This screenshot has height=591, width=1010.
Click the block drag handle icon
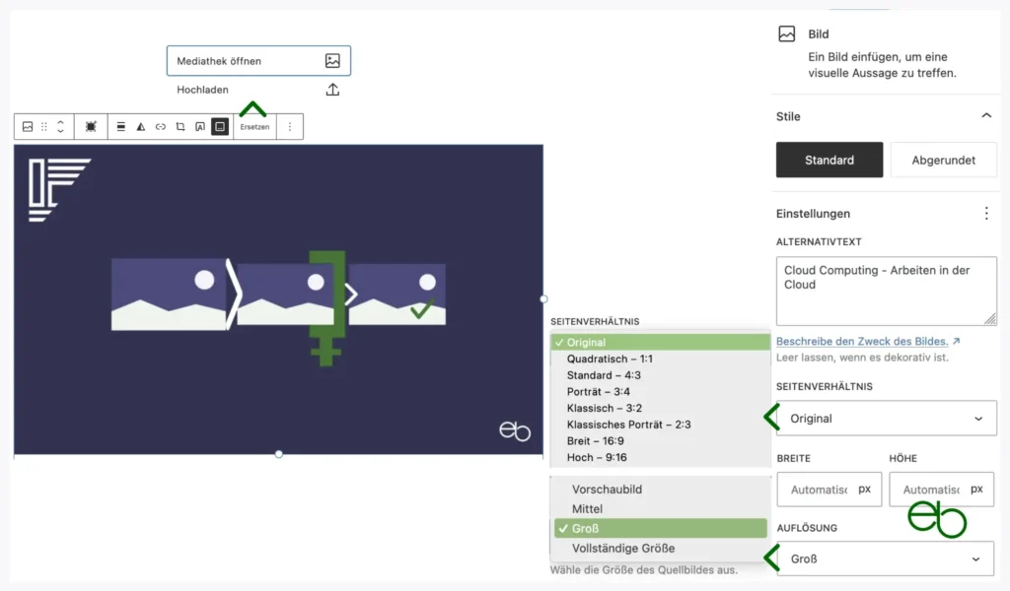(x=43, y=127)
